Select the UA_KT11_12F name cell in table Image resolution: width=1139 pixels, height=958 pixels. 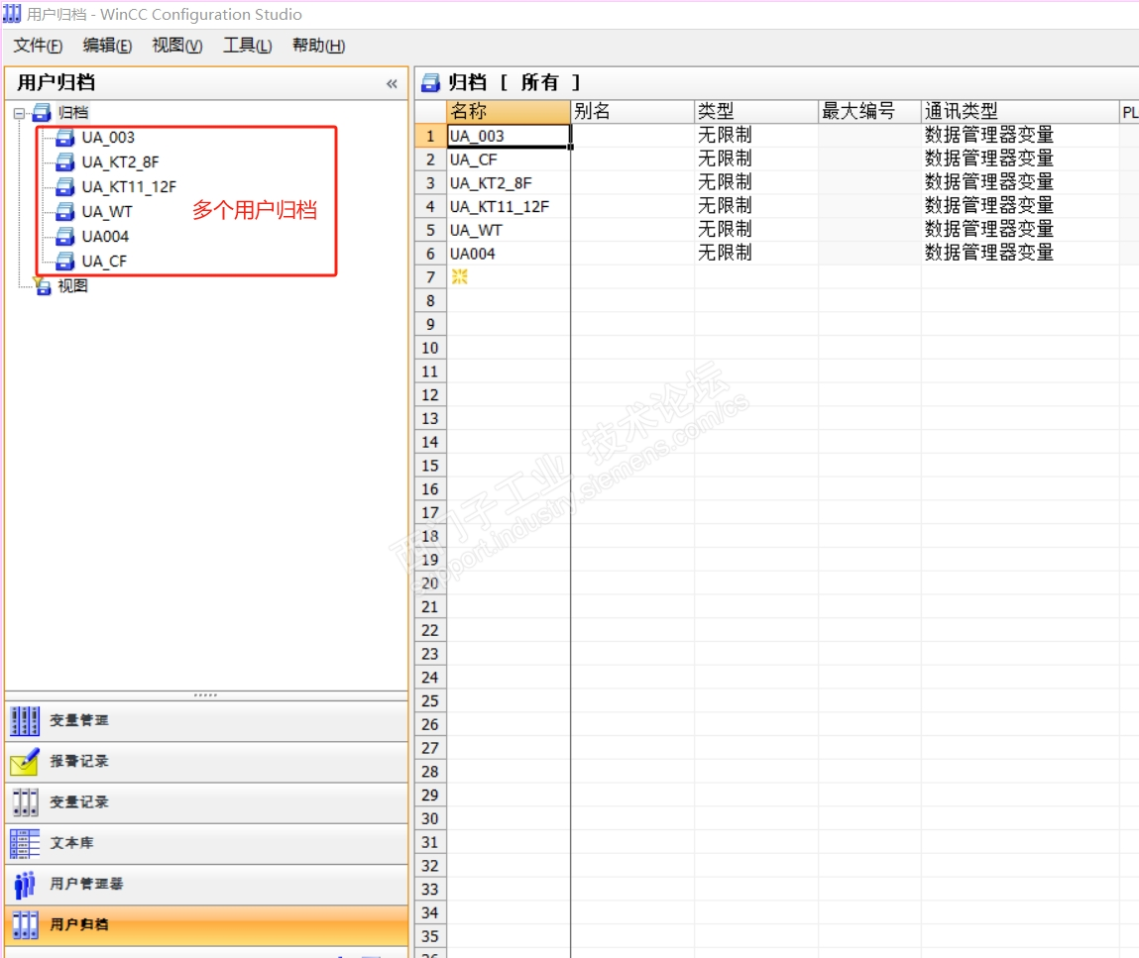[509, 207]
